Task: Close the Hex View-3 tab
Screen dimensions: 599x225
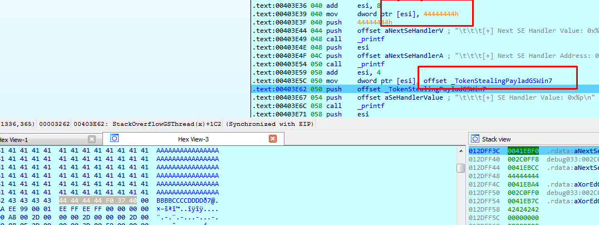Action: click(272, 139)
